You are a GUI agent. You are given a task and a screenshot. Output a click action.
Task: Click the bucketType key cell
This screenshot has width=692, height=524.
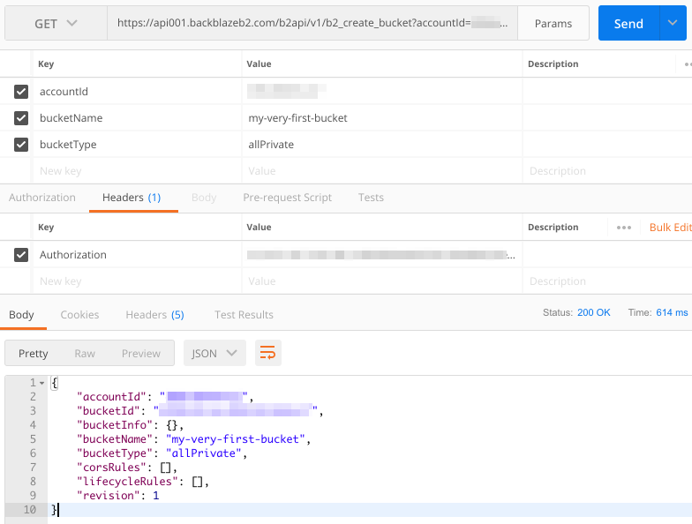pyautogui.click(x=138, y=145)
